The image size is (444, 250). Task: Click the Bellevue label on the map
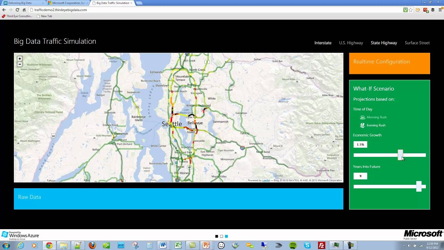195,123
